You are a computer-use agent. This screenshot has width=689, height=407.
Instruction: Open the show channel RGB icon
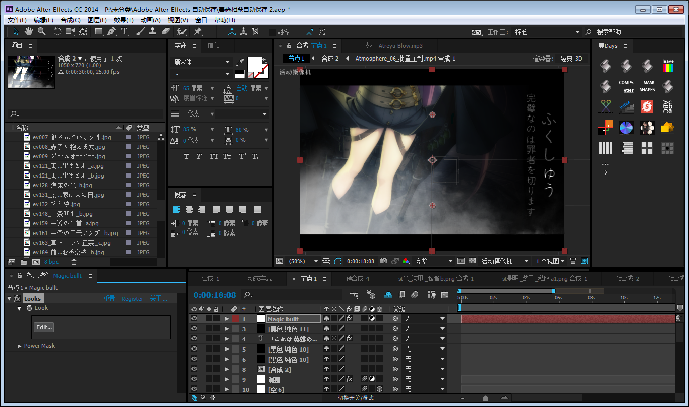coord(405,261)
